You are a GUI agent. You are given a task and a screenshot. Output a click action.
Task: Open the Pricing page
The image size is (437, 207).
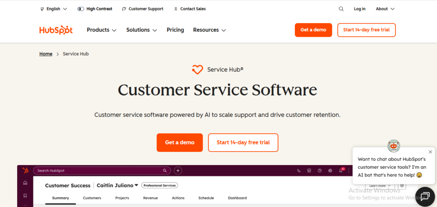(175, 30)
